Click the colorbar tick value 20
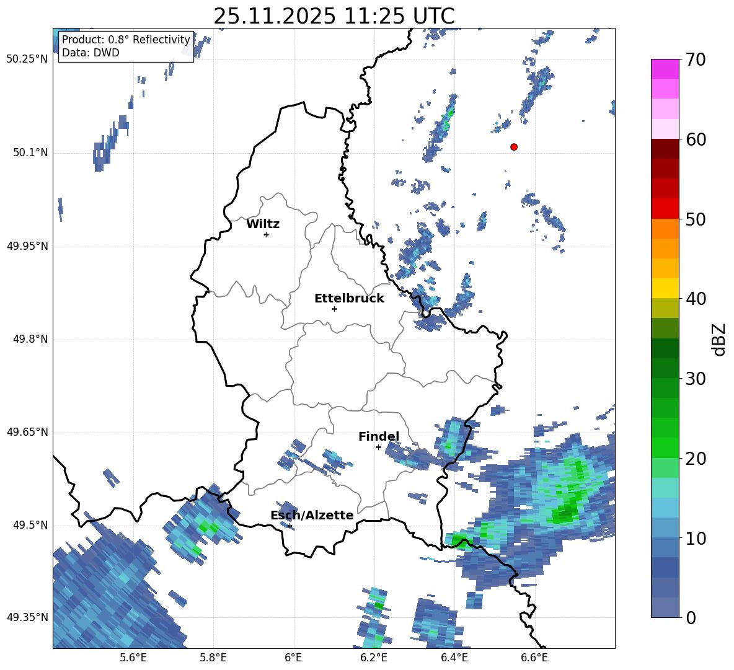 point(696,459)
